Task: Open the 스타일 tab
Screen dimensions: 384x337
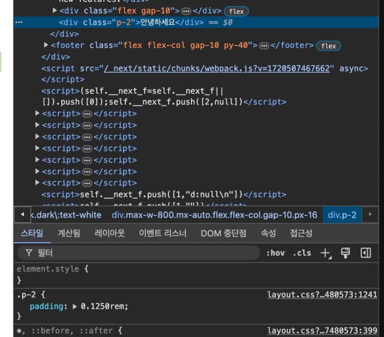Action: coord(32,233)
